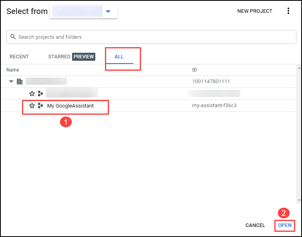Collapse the organization tree row
Viewport: 302px width, 237px height.
(11, 82)
